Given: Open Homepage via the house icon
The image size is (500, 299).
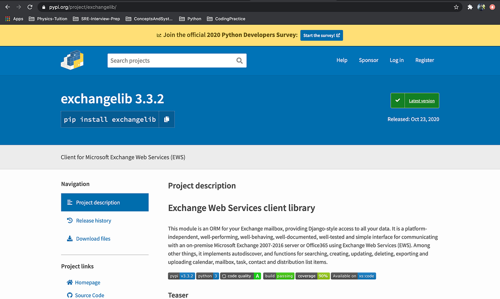Looking at the screenshot, I should point(69,282).
